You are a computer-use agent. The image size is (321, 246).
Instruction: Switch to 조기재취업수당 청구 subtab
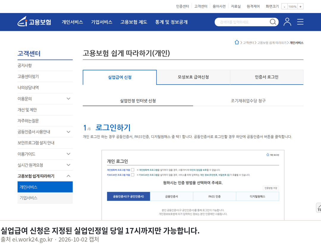click(248, 101)
